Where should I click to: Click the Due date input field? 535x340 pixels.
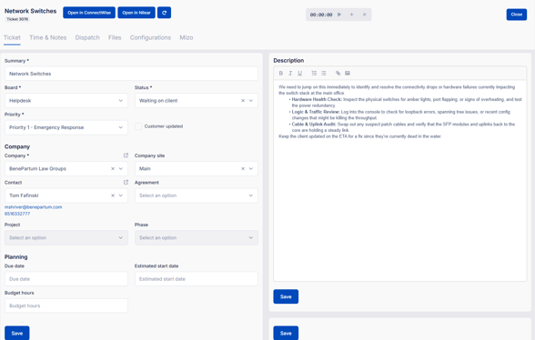pos(66,279)
